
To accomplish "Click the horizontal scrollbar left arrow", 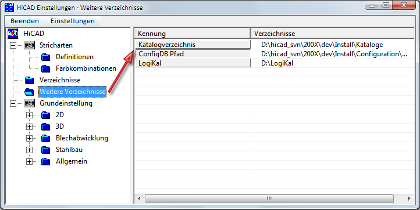I will tap(139, 198).
